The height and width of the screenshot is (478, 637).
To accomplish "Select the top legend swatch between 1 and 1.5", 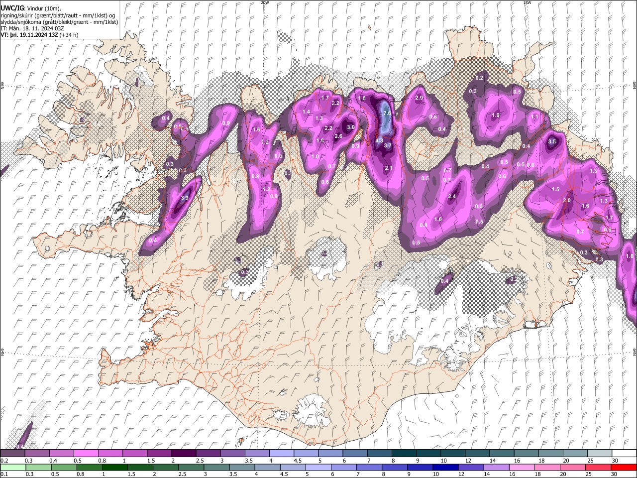I will [135, 454].
